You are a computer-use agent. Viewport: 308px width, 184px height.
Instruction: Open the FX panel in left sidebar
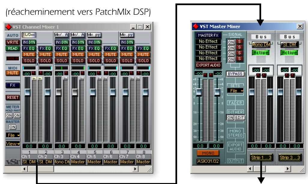point(12,85)
